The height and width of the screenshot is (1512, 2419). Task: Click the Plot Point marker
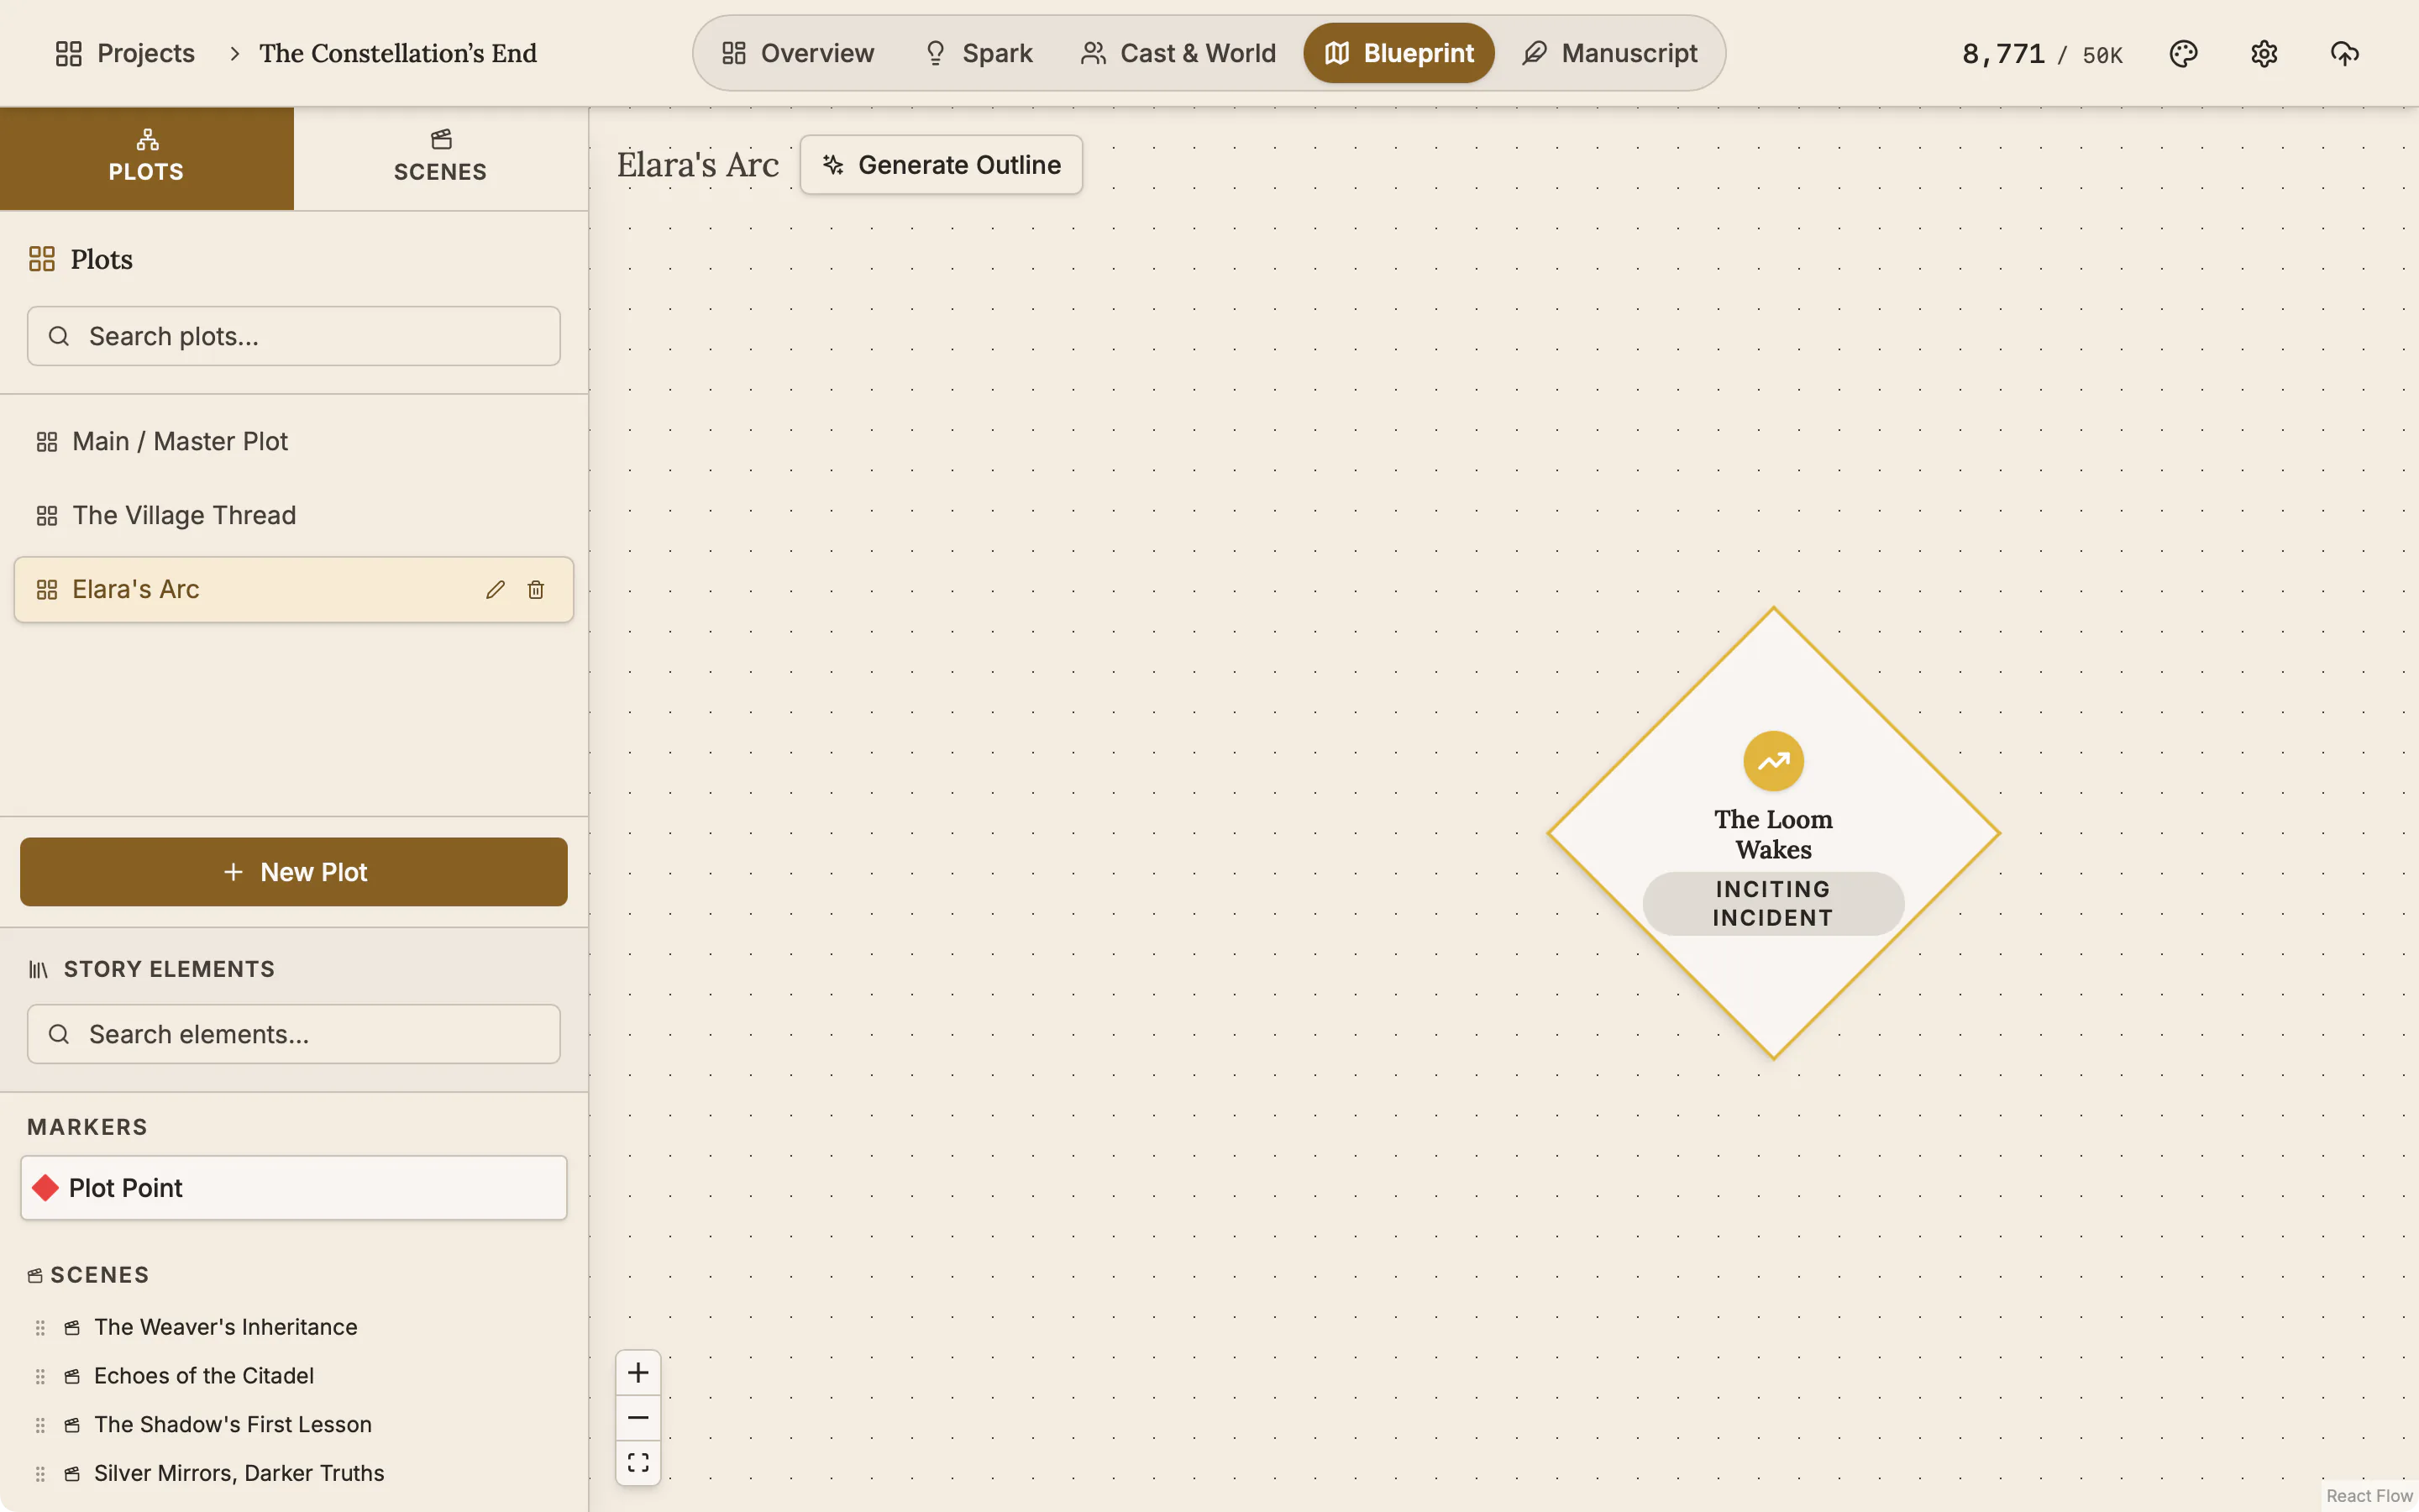click(294, 1188)
